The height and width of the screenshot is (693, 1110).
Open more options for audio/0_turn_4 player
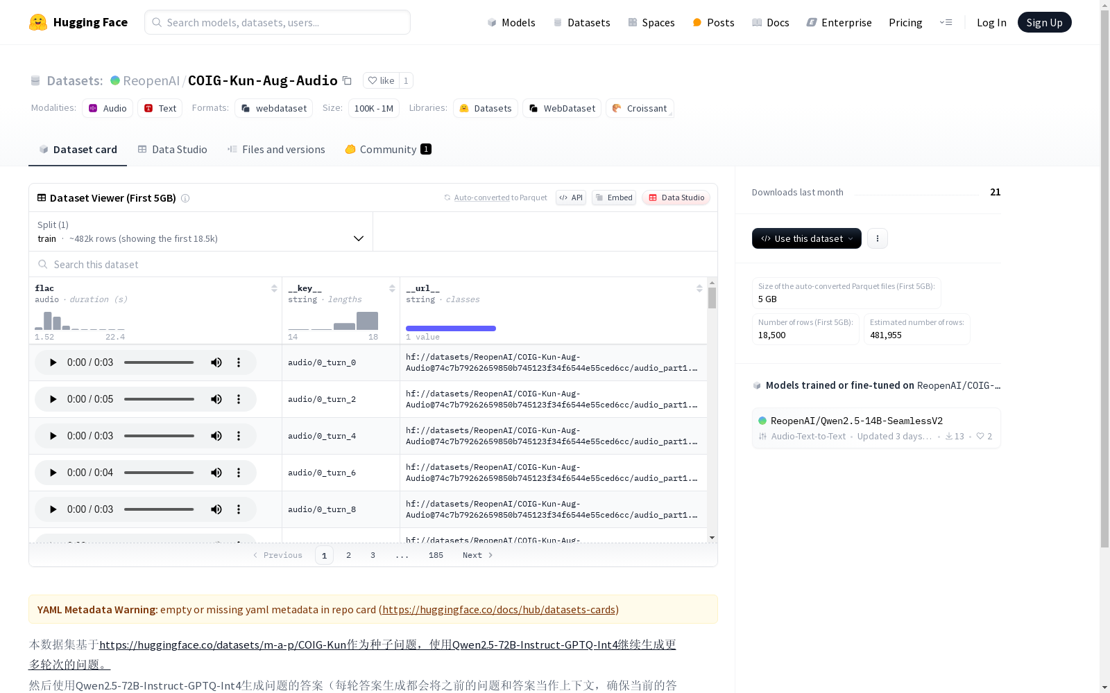pyautogui.click(x=239, y=436)
